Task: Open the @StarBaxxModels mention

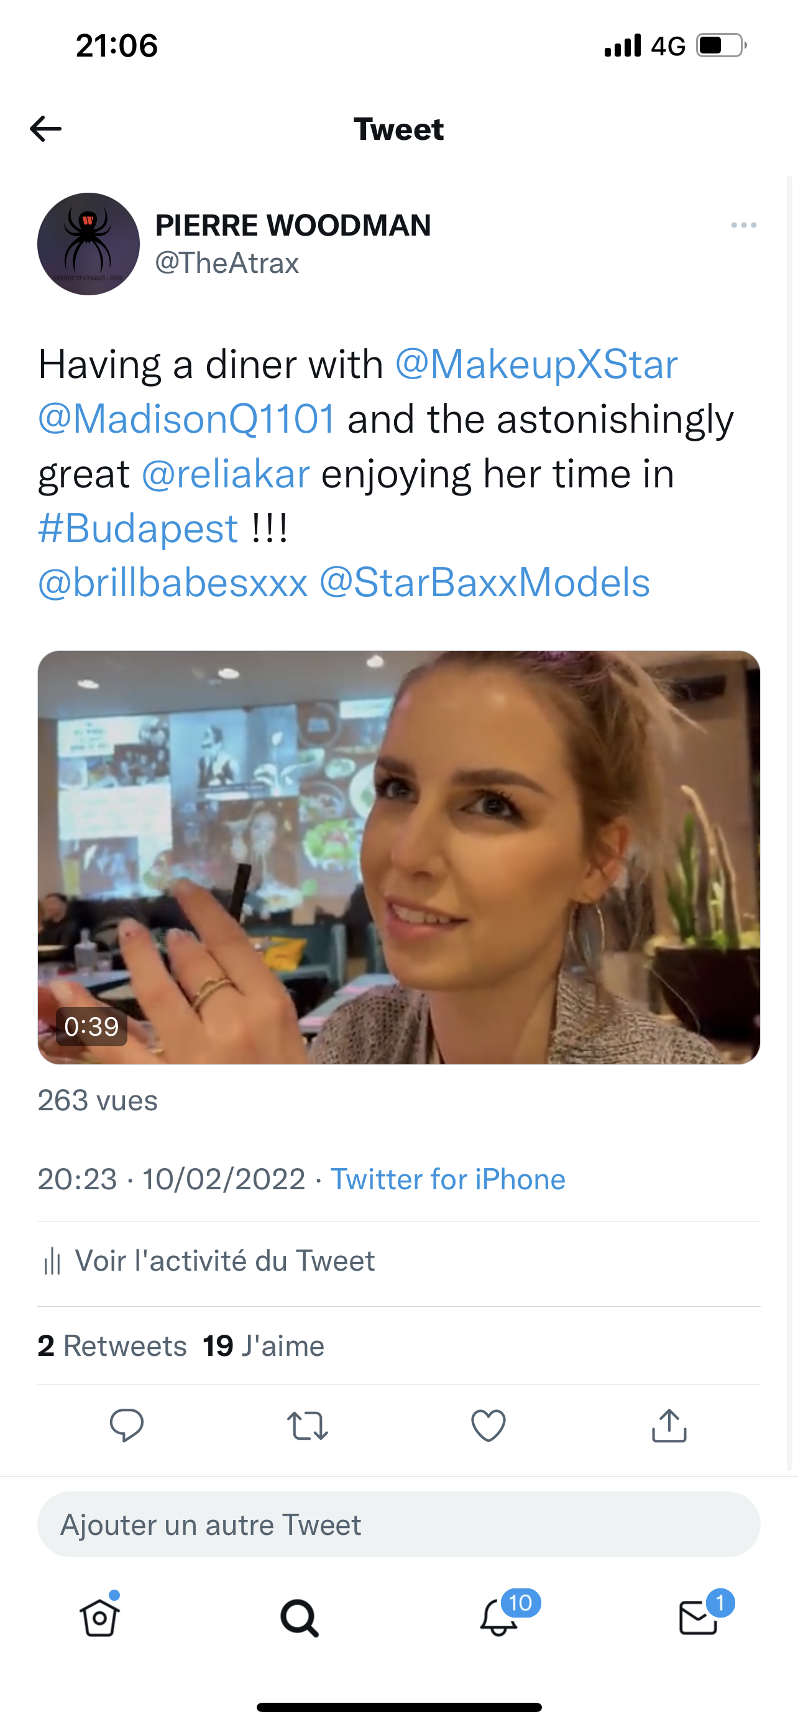Action: click(x=484, y=583)
